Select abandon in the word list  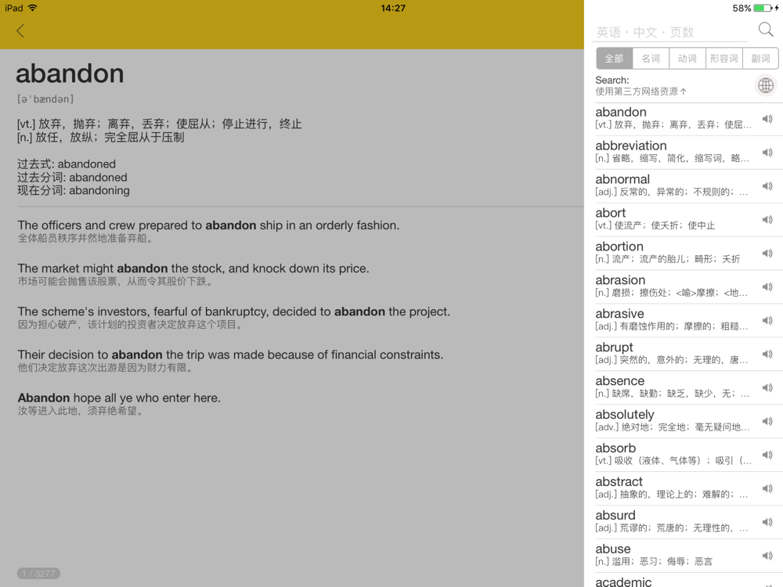683,119
